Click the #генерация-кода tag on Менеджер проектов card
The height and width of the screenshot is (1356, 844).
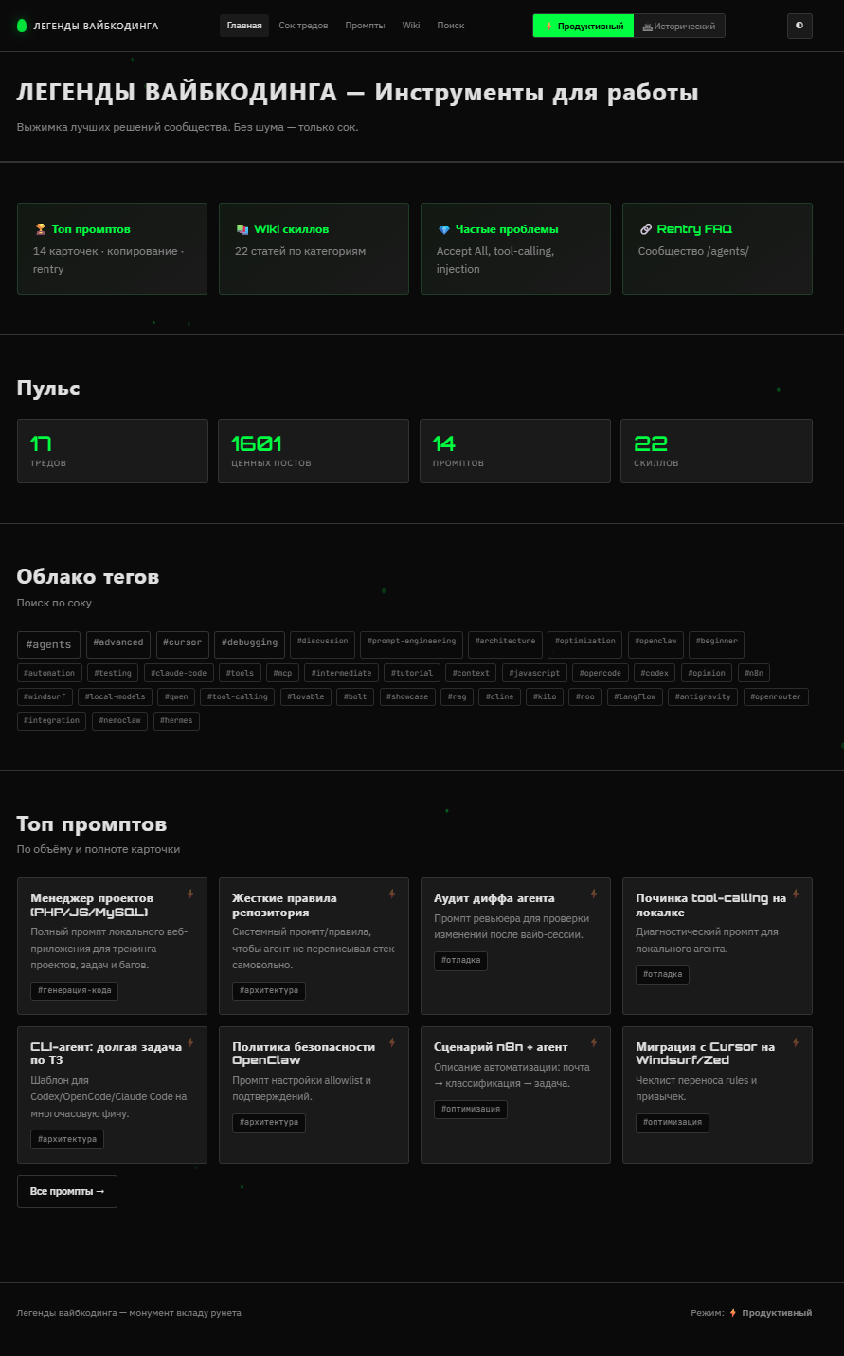click(74, 990)
